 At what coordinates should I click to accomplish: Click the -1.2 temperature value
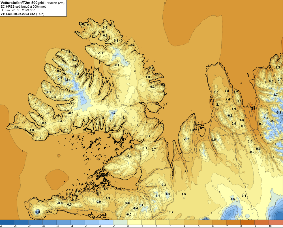click(76, 74)
